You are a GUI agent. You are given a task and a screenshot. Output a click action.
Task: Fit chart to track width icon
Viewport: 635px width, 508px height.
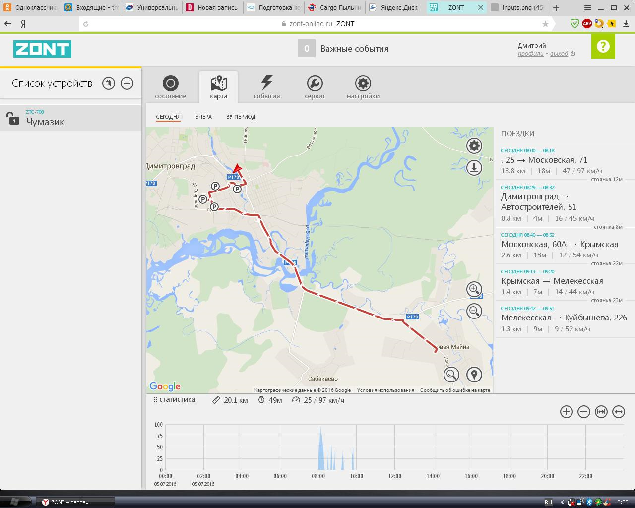tap(601, 412)
